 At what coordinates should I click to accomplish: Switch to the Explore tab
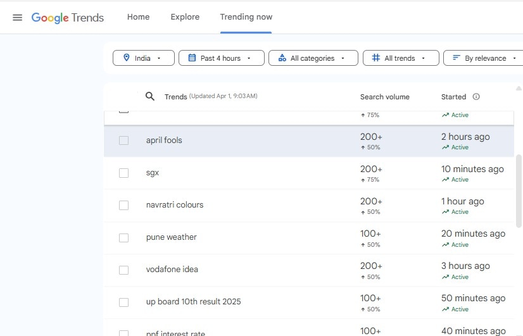point(185,17)
